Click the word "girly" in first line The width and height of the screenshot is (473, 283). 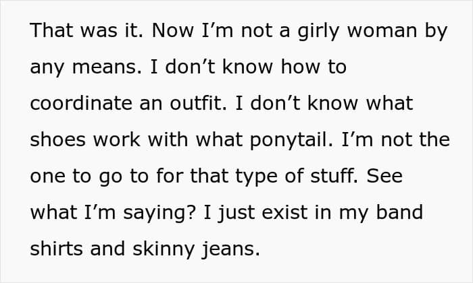click(x=318, y=31)
